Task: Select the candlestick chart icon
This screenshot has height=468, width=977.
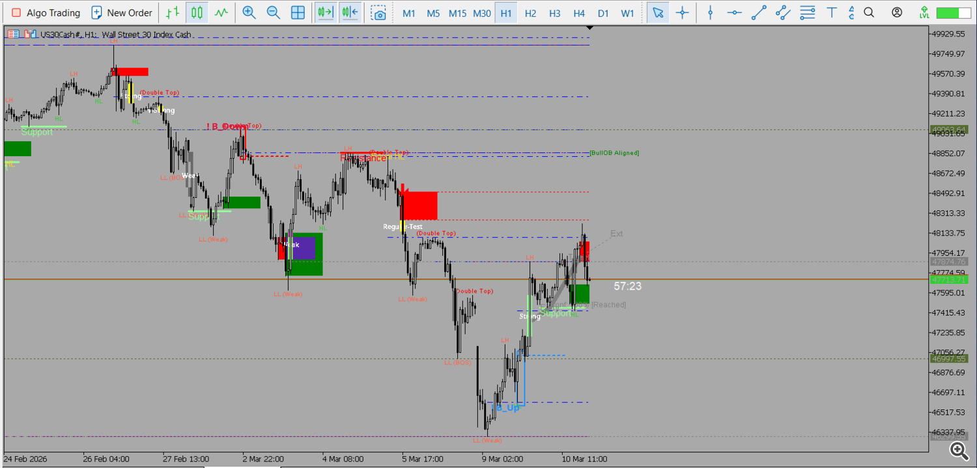Action: 197,12
